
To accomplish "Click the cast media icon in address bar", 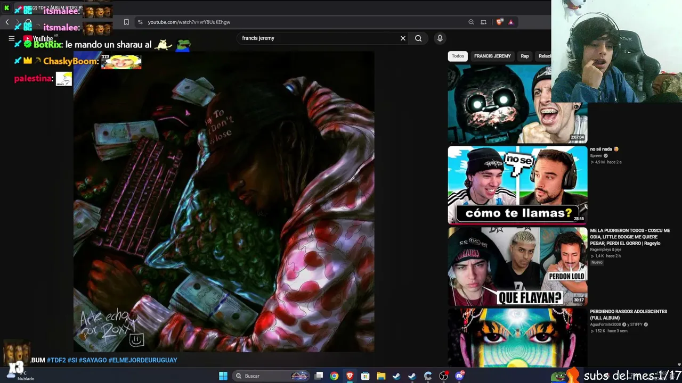I will click(x=483, y=22).
